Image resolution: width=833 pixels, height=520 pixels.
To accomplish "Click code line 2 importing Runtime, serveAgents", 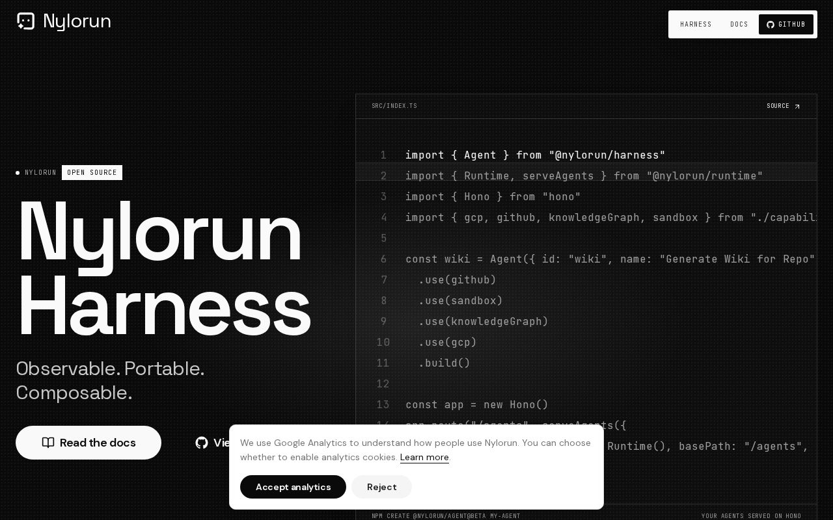I will (x=584, y=175).
